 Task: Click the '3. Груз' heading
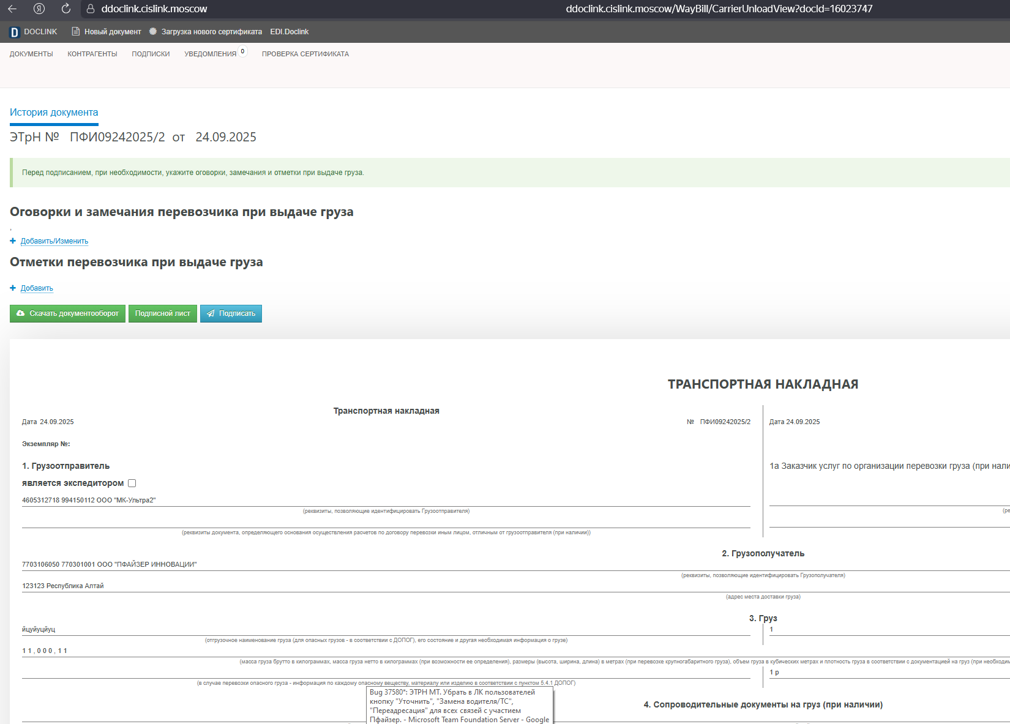pyautogui.click(x=763, y=618)
